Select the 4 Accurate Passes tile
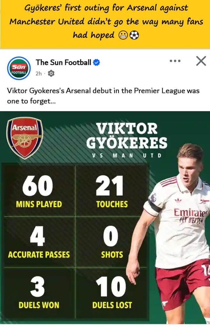 tap(39, 243)
